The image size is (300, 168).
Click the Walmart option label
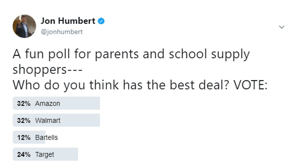point(48,121)
